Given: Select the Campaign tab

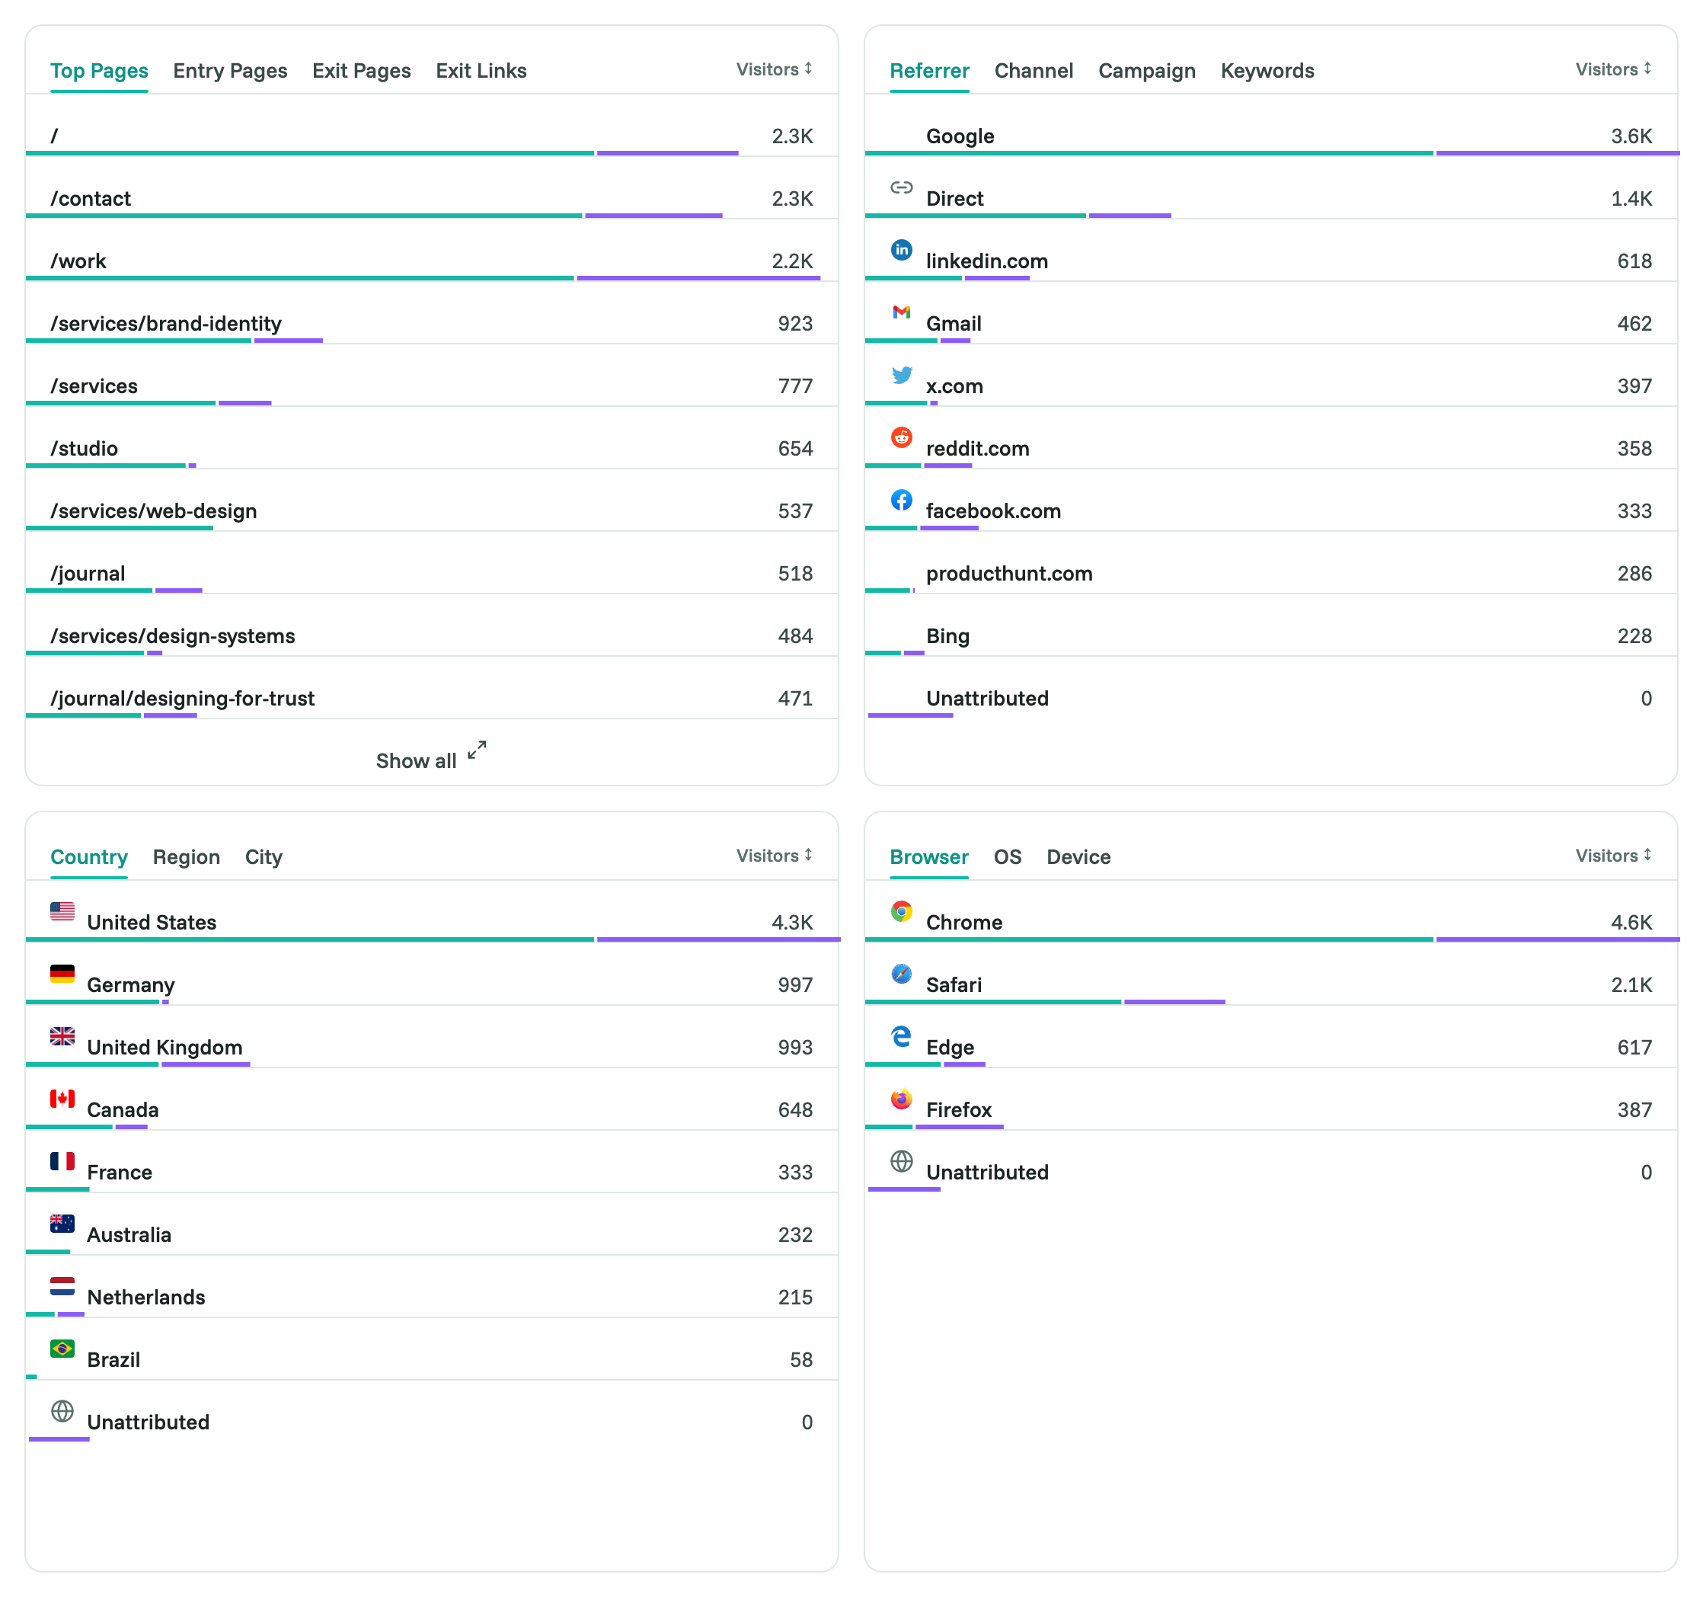Looking at the screenshot, I should (1147, 71).
